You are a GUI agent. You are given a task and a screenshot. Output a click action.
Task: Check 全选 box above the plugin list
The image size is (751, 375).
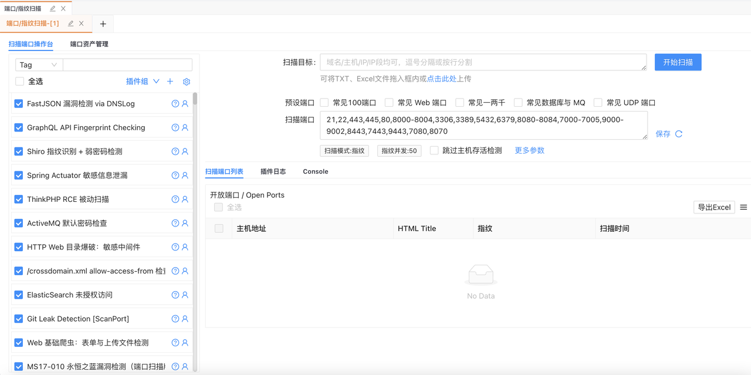click(x=20, y=82)
